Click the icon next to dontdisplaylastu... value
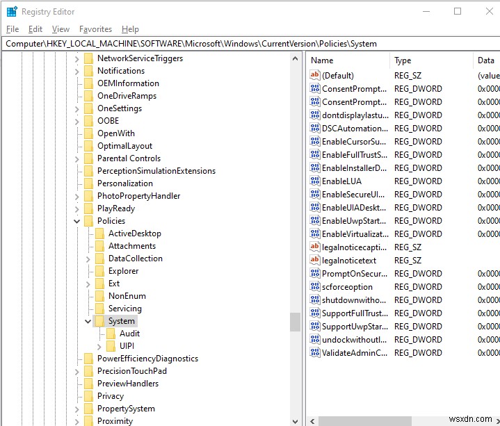 click(315, 115)
